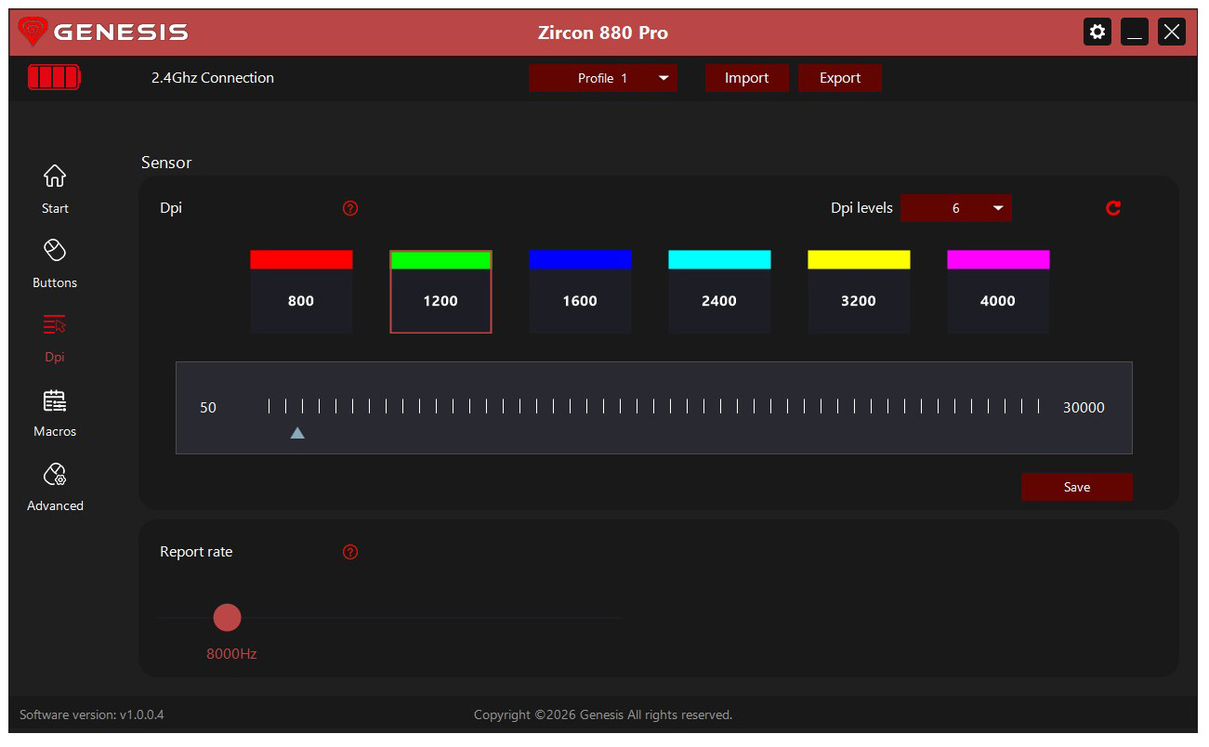Click the Zircon 880 Pro title

tap(603, 33)
